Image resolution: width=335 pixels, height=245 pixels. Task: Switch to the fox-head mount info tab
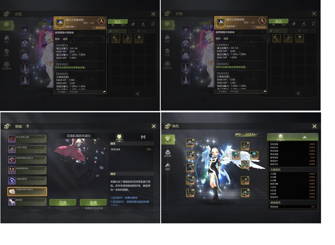pos(119,137)
